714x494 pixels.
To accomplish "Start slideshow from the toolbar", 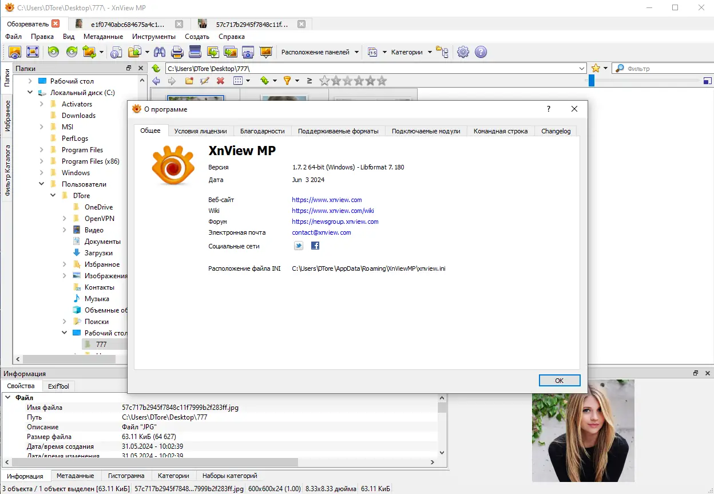I will click(265, 52).
